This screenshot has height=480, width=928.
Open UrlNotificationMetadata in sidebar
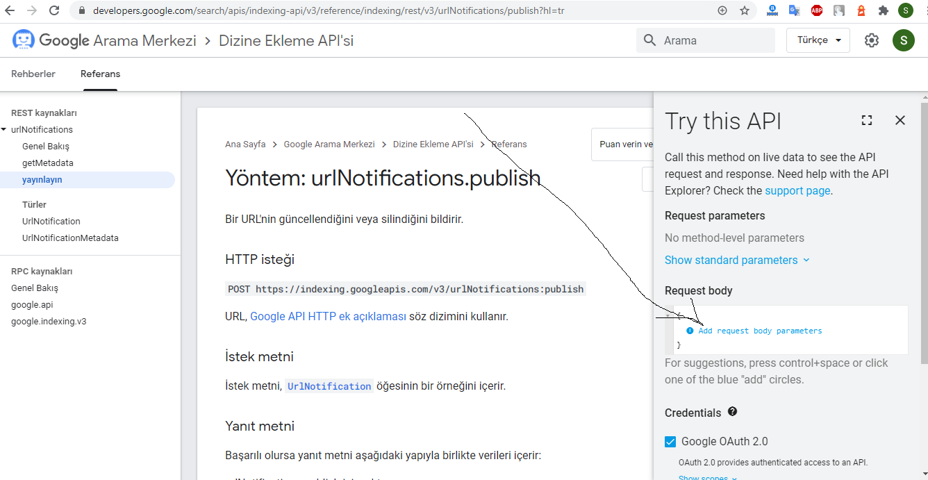pos(70,238)
